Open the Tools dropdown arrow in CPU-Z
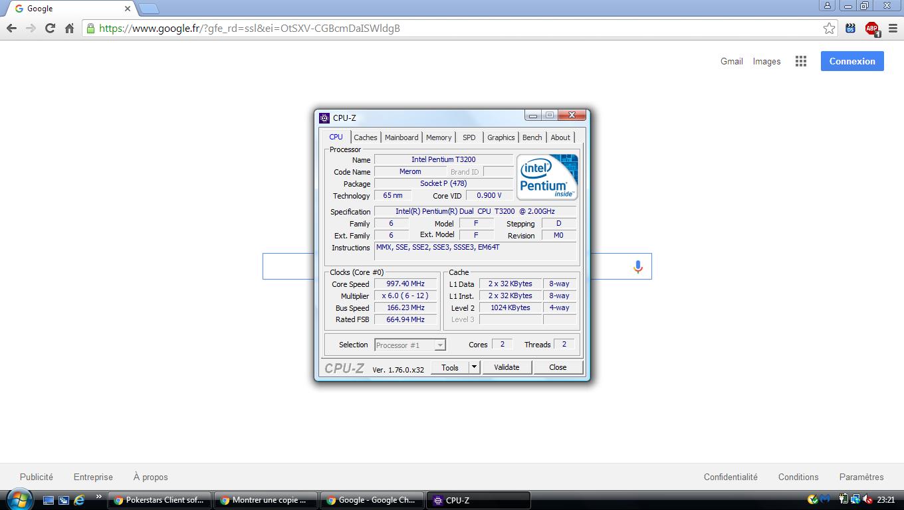Image resolution: width=904 pixels, height=510 pixels. click(474, 367)
